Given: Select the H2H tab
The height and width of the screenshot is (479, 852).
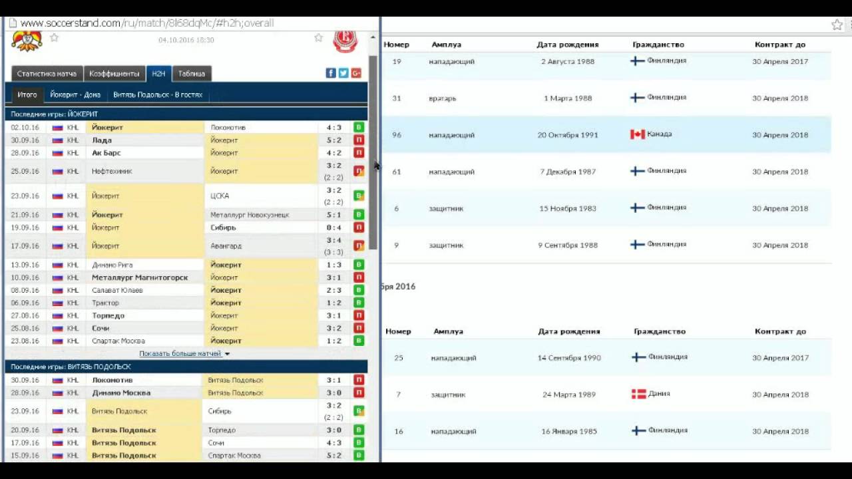Looking at the screenshot, I should pos(158,73).
